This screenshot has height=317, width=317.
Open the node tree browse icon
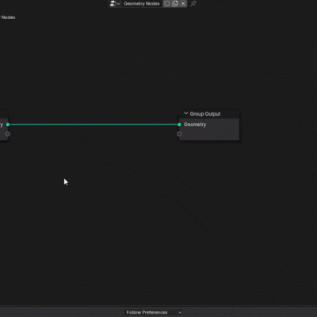[x=113, y=3]
